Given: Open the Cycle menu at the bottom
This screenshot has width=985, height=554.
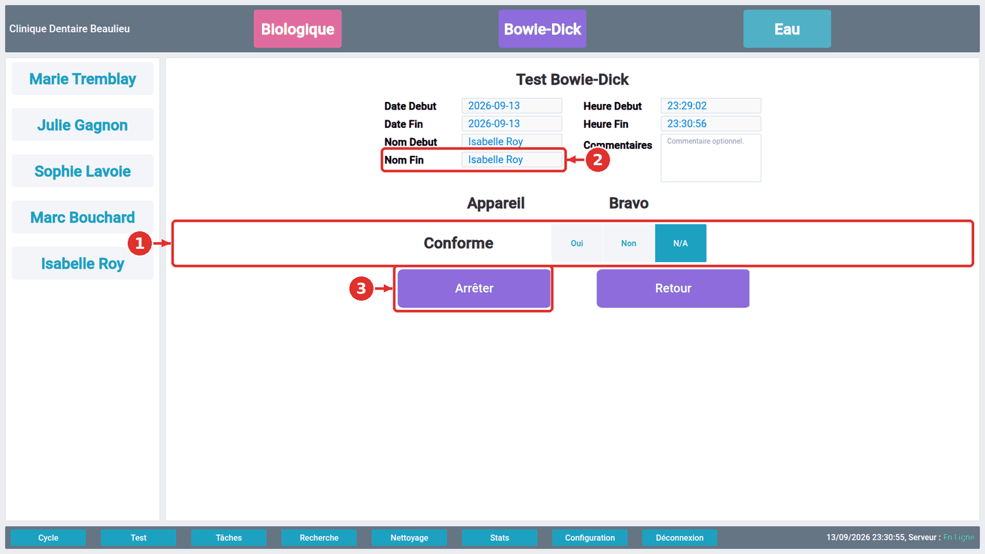Looking at the screenshot, I should pos(49,538).
